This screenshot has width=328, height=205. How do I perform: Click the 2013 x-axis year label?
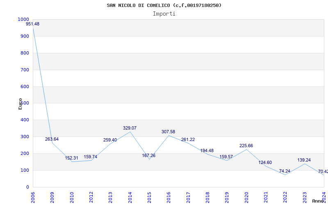click(x=111, y=197)
